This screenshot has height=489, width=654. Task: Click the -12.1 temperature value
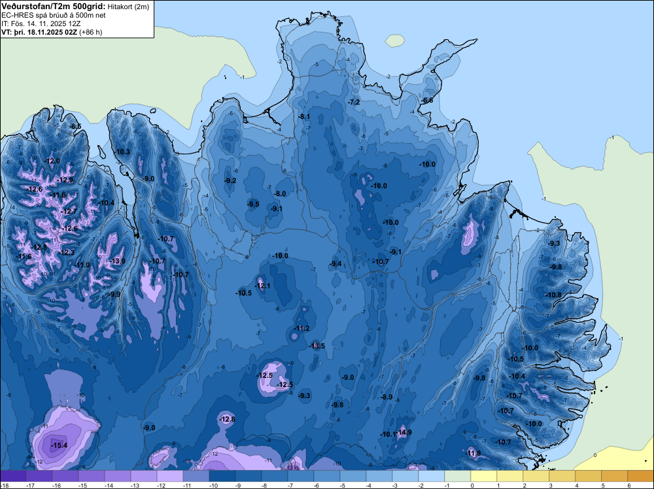[x=262, y=286]
